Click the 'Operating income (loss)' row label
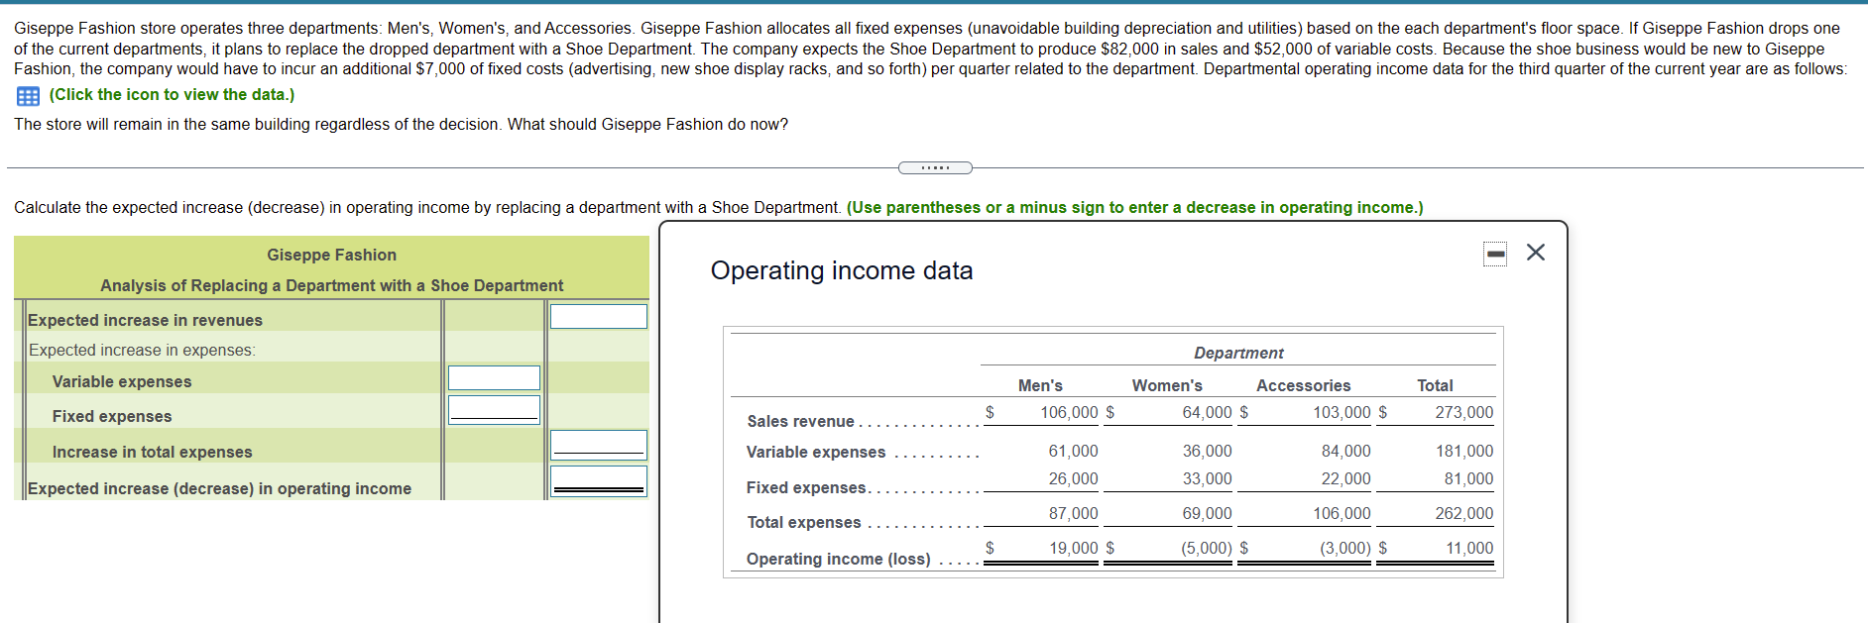 coord(838,559)
